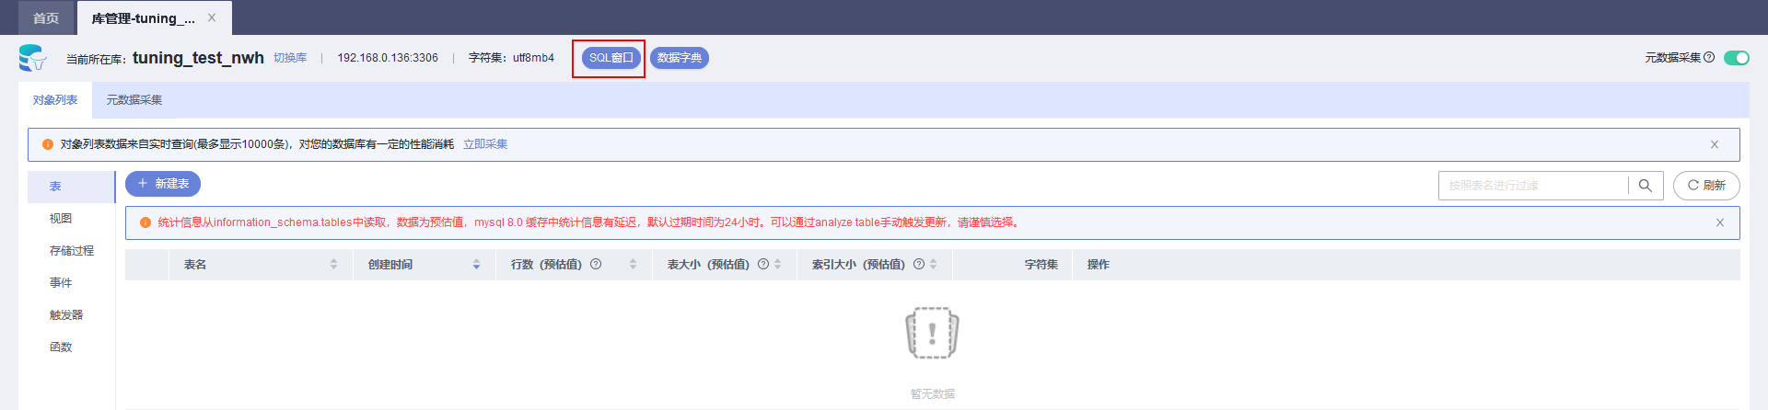Click the 元数据采集 help icon

pos(1709,57)
